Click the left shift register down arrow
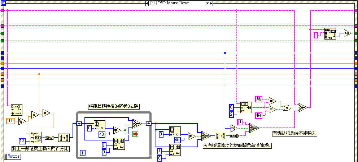This screenshot has width=358, height=162. [x=79, y=124]
